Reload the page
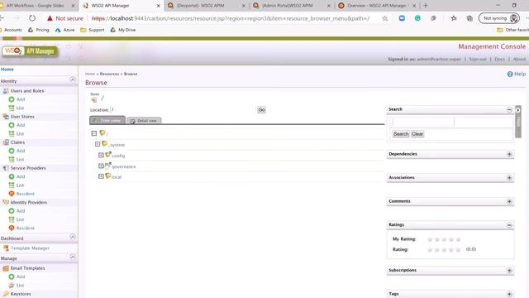The width and height of the screenshot is (529, 298). [32, 18]
